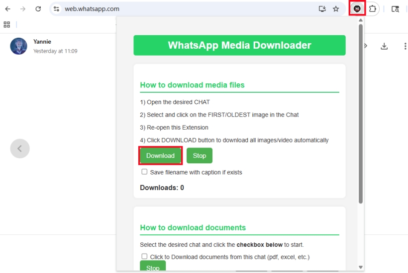Click the right chevron beside download icon
This screenshot has width=408, height=273.
[x=366, y=46]
